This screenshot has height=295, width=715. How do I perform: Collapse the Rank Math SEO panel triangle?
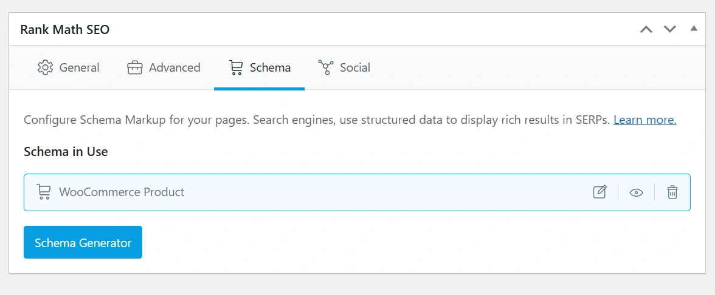[x=693, y=29]
